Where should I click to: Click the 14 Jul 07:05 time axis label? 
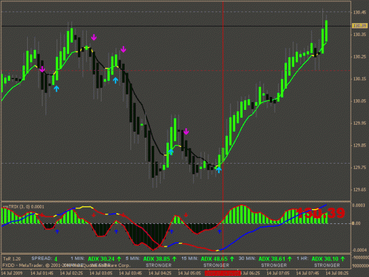tap(278, 273)
